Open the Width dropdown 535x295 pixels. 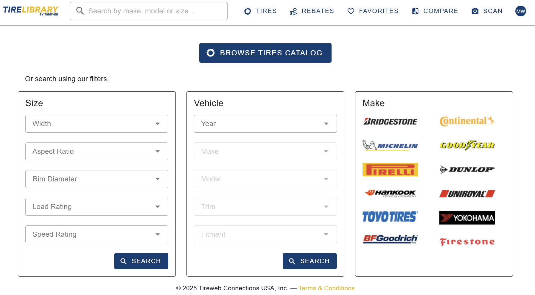coord(97,124)
